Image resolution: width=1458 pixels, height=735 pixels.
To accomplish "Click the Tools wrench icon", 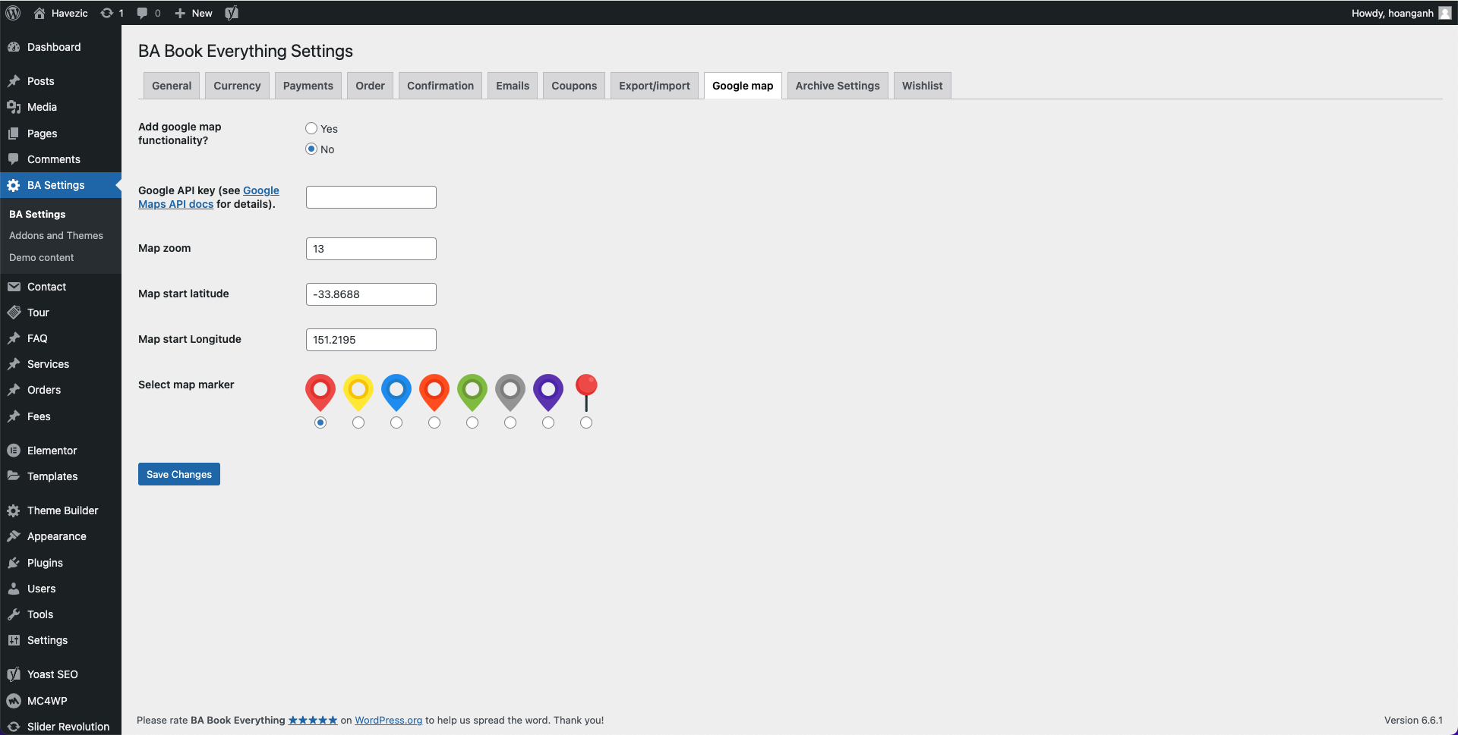I will (x=14, y=614).
